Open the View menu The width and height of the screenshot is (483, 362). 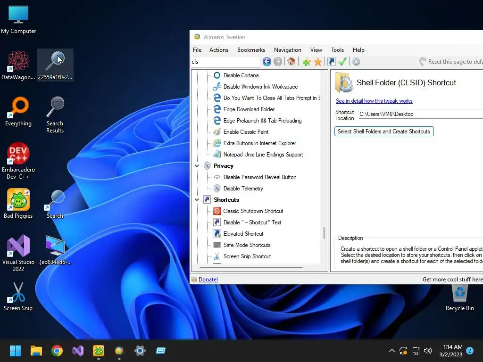coord(316,50)
